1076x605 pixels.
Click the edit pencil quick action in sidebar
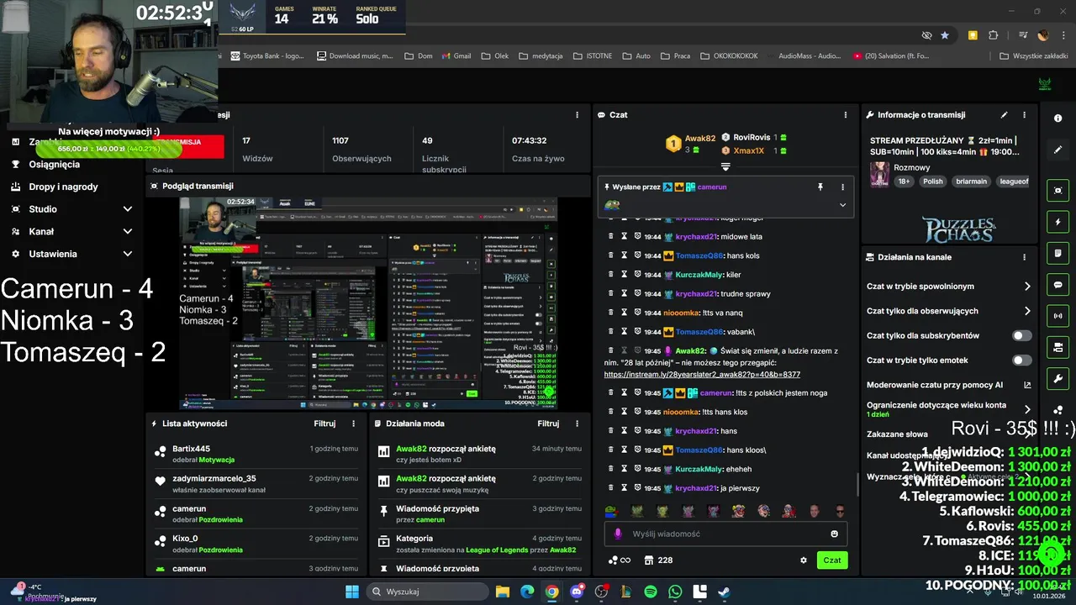click(1058, 150)
